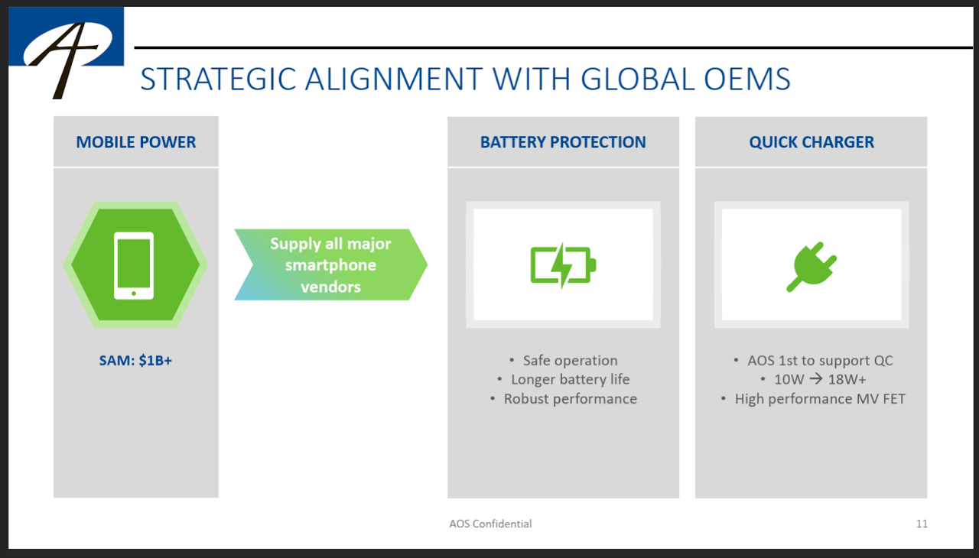
Task: Select the BATTERY PROTECTION panel header
Action: click(563, 141)
